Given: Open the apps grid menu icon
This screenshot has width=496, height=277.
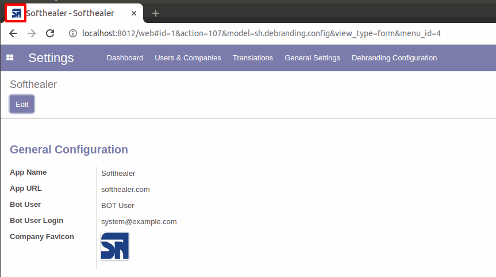Looking at the screenshot, I should coord(10,57).
